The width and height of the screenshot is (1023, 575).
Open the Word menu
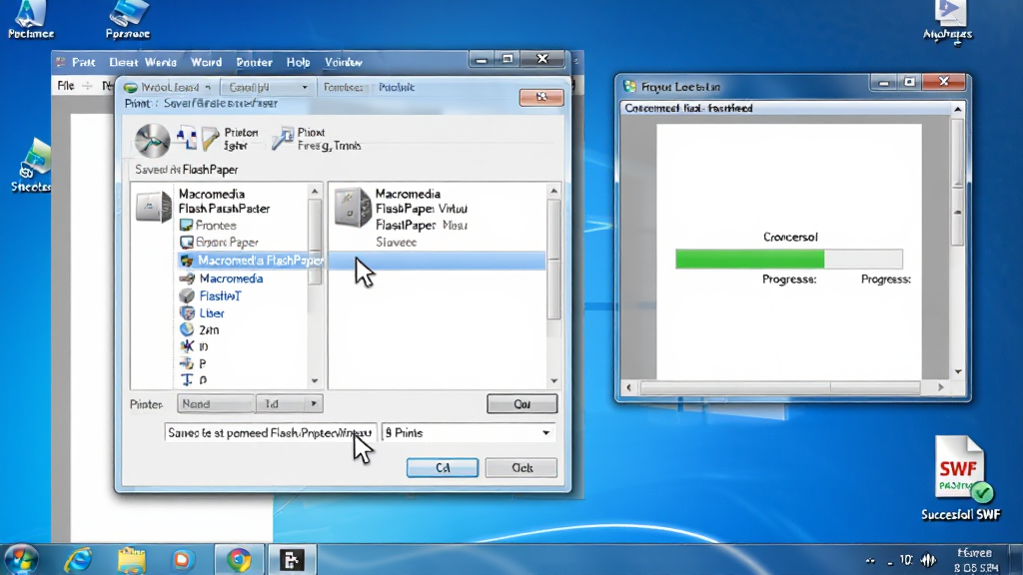(x=206, y=63)
